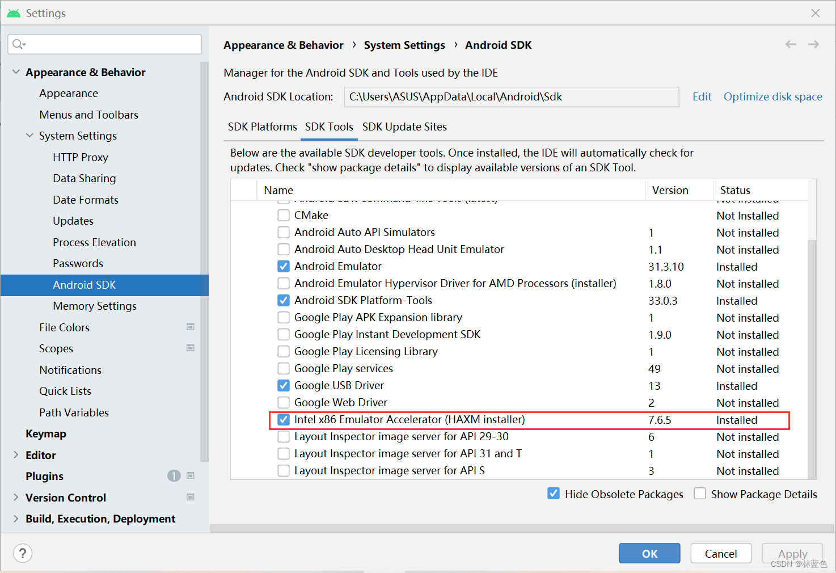Click the notification badge on Plugins
Viewport: 836px width, 573px height.
coord(174,476)
